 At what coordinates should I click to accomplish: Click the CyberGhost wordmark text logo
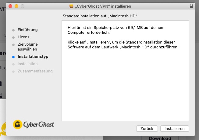click(x=39, y=124)
